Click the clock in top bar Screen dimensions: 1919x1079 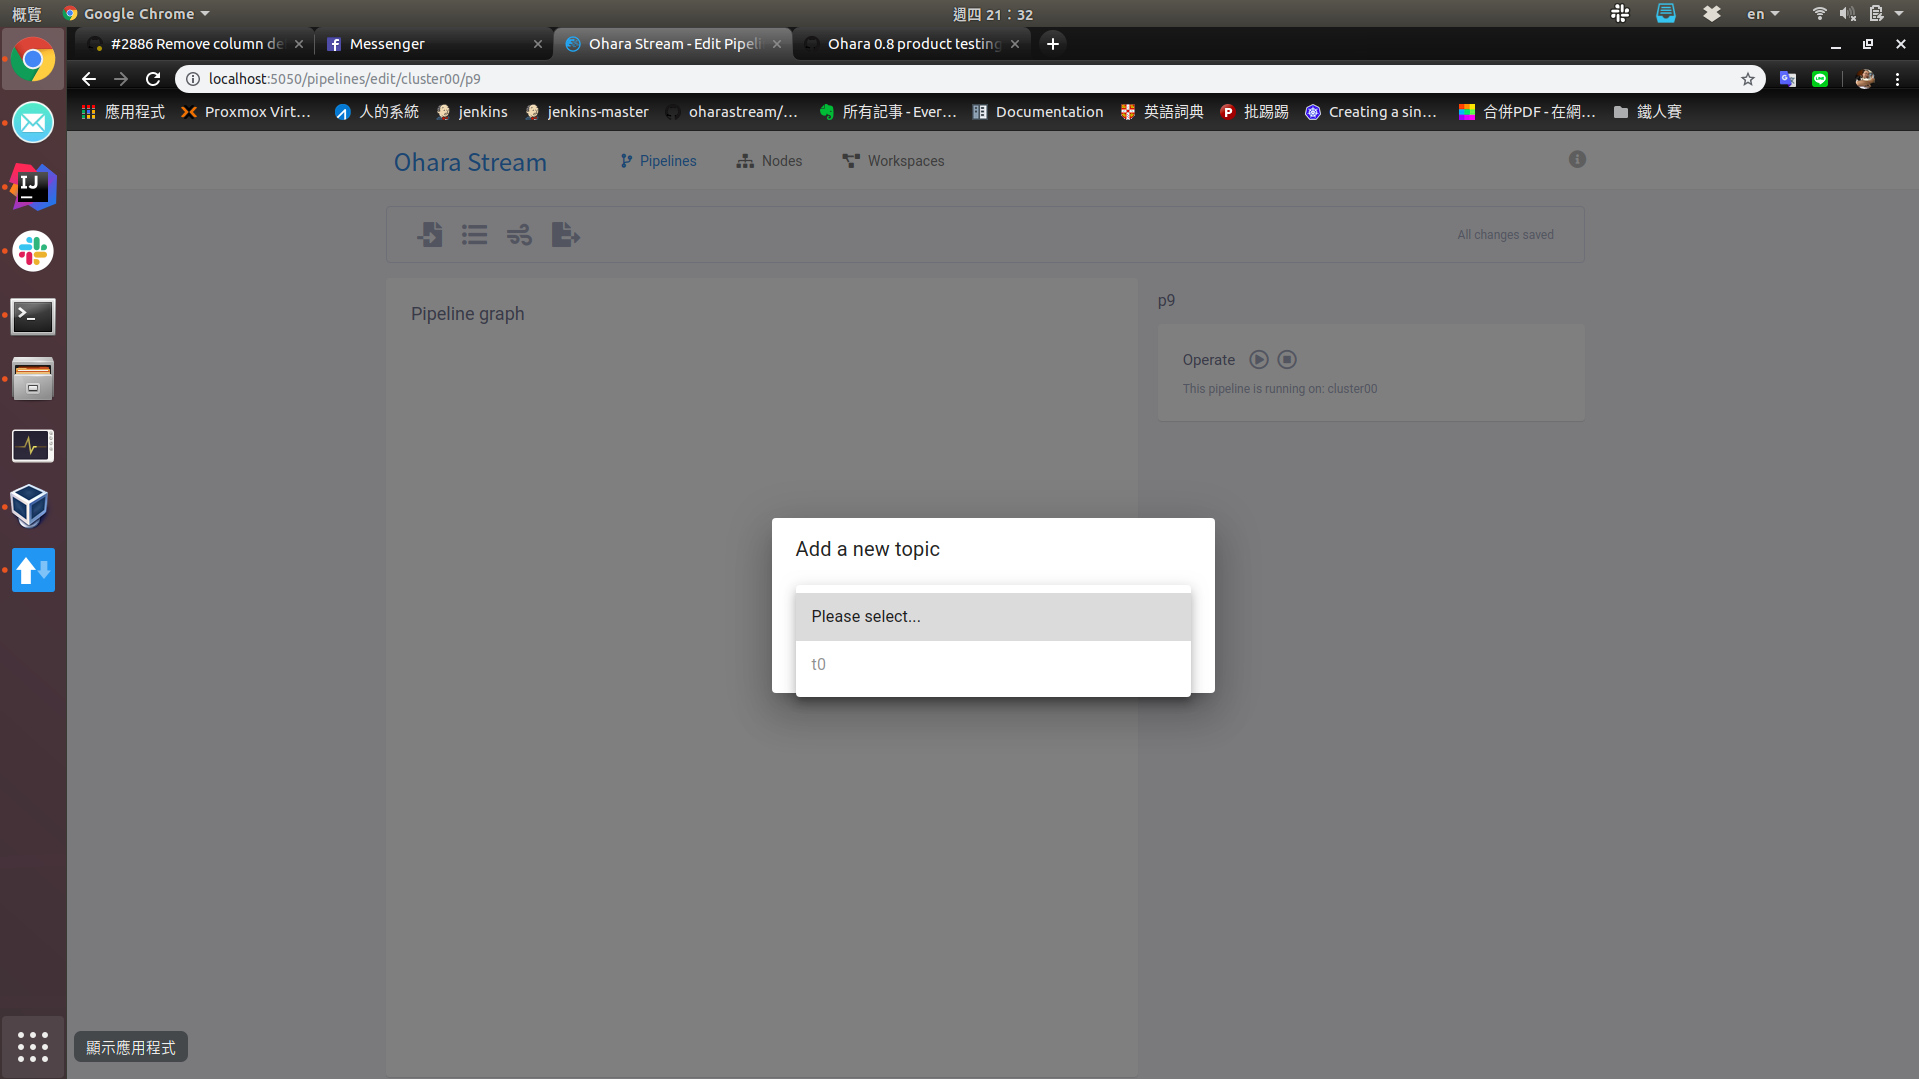pos(992,14)
